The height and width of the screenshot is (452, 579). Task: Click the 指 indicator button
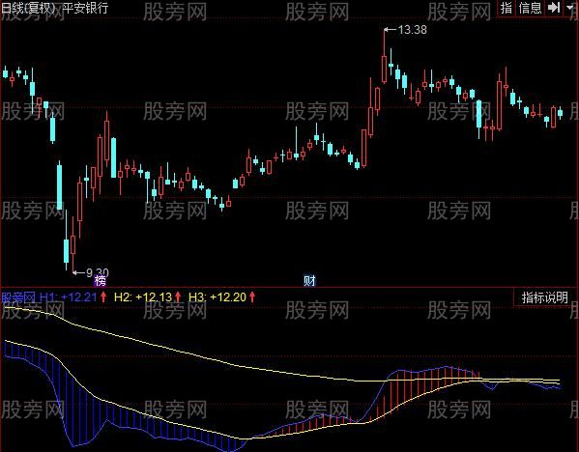coord(507,8)
